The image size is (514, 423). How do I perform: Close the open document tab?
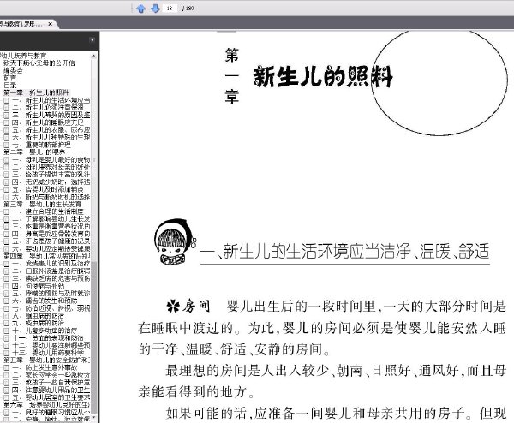click(51, 24)
